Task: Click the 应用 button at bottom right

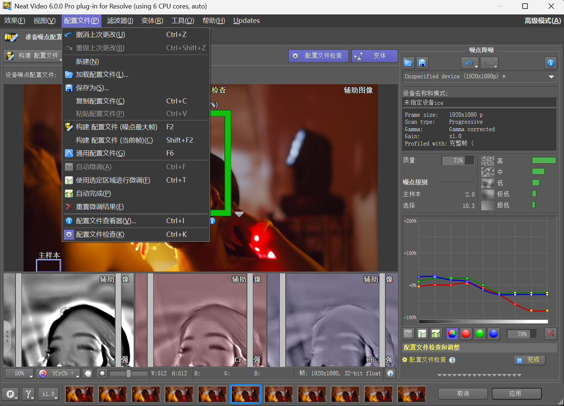Action: (x=516, y=393)
